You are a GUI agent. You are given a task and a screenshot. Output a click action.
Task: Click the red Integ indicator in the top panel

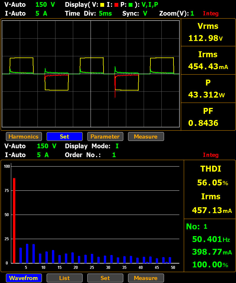point(211,13)
